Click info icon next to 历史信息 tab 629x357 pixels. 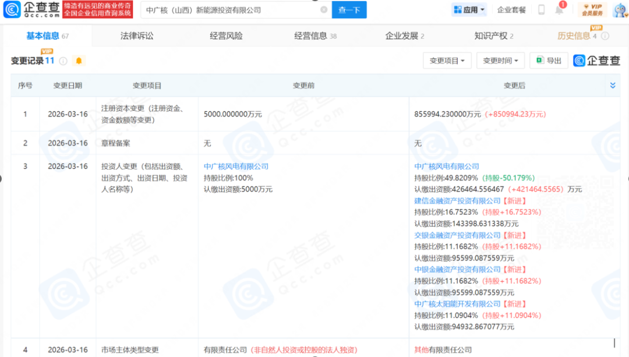pyautogui.click(x=605, y=36)
